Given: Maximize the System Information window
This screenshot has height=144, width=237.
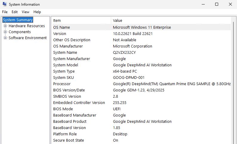Looking at the screenshot, I should click(x=217, y=4).
